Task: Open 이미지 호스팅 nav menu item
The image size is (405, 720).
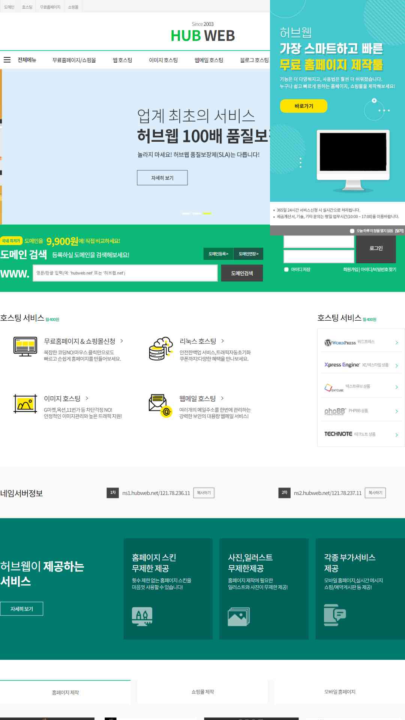Action: click(163, 60)
